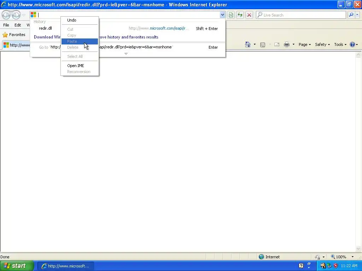Choose Cut in the context menu
The width and height of the screenshot is (362, 271).
pyautogui.click(x=80, y=29)
